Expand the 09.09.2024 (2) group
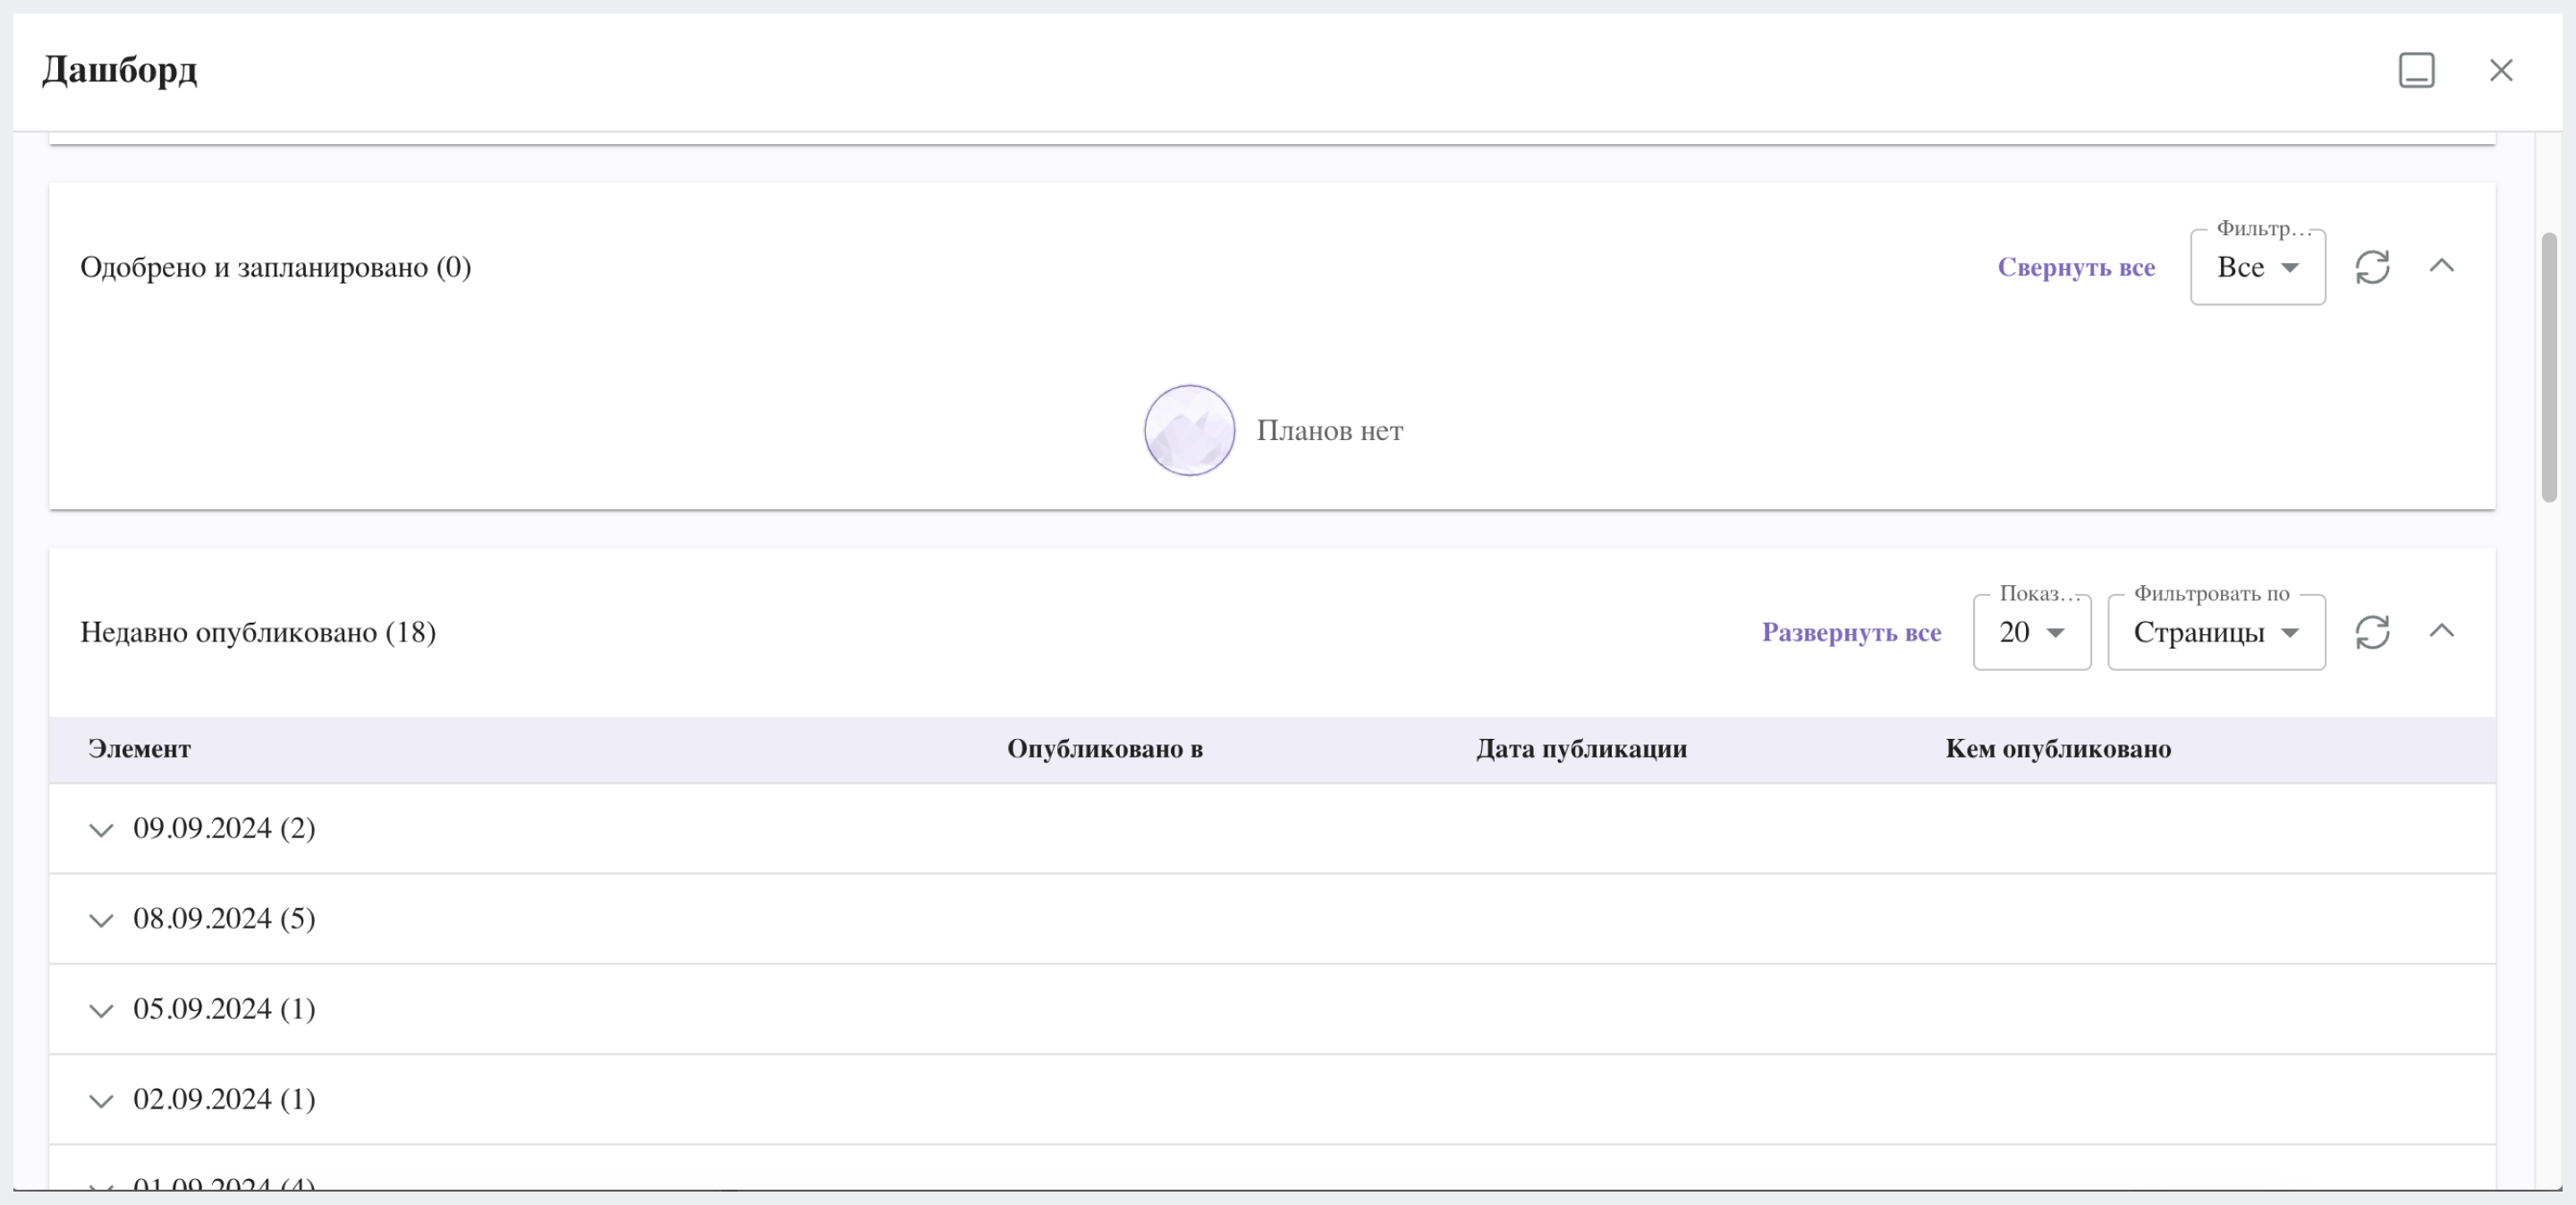The width and height of the screenshot is (2576, 1205). coord(101,829)
